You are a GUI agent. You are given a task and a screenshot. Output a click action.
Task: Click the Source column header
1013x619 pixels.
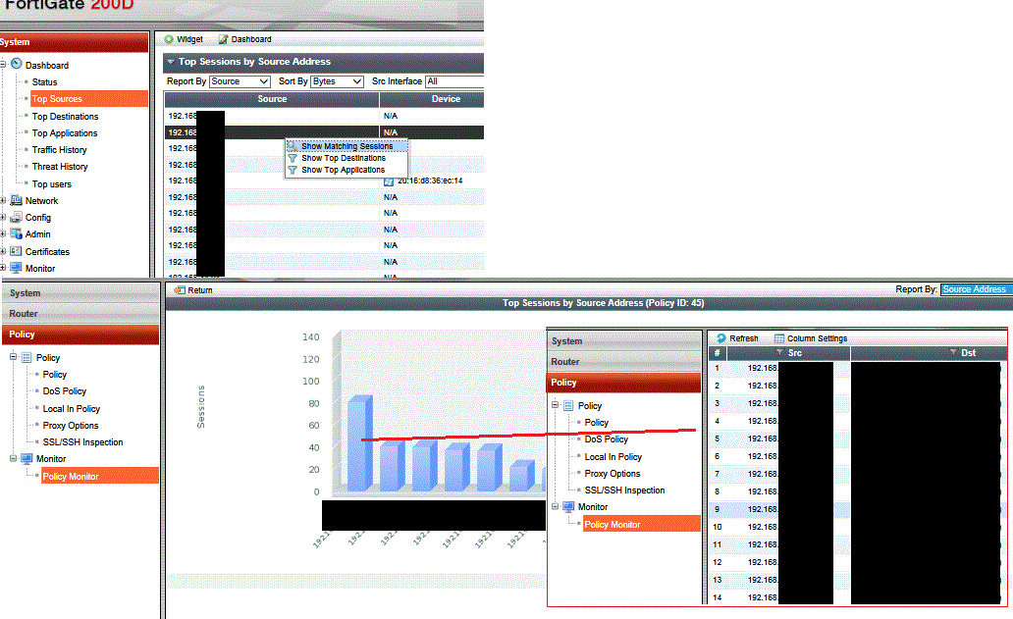272,99
